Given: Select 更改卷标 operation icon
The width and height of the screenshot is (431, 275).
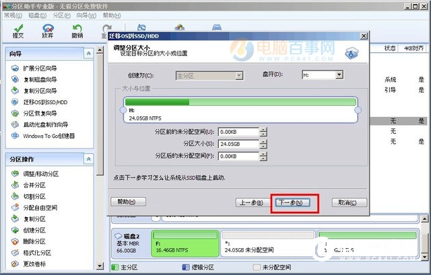Looking at the screenshot, I should pyautogui.click(x=15, y=264).
